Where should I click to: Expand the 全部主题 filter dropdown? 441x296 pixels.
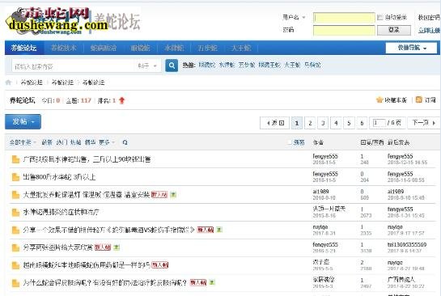(x=23, y=142)
